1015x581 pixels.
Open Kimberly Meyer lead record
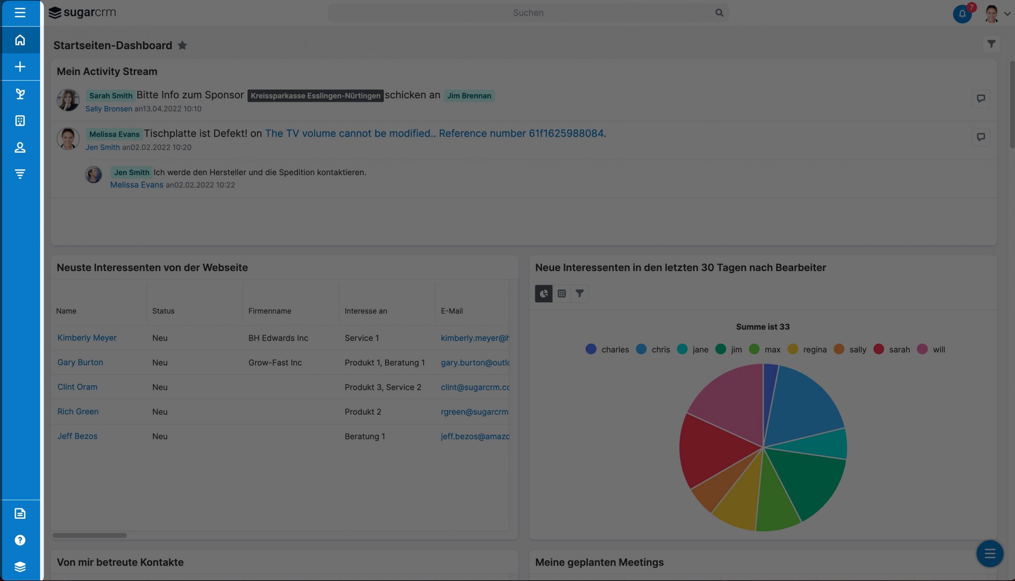[x=87, y=338]
